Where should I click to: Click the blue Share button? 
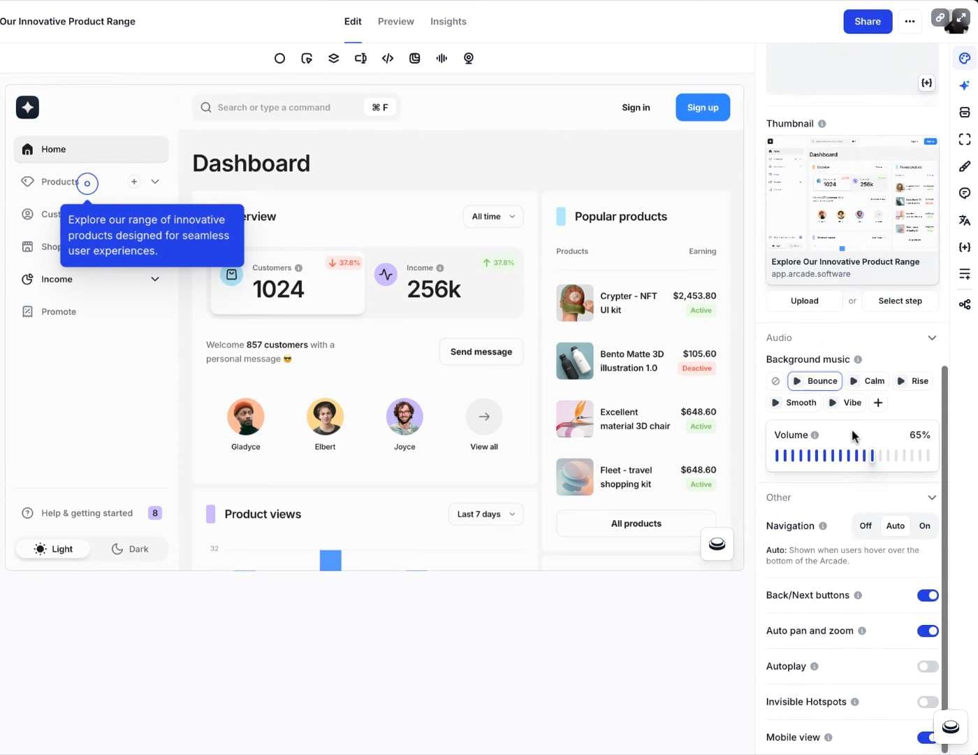tap(867, 22)
